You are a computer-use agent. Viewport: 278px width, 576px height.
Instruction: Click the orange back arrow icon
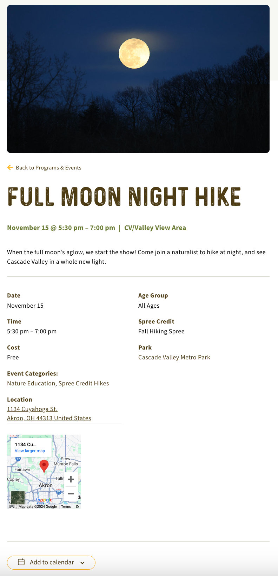coord(10,167)
